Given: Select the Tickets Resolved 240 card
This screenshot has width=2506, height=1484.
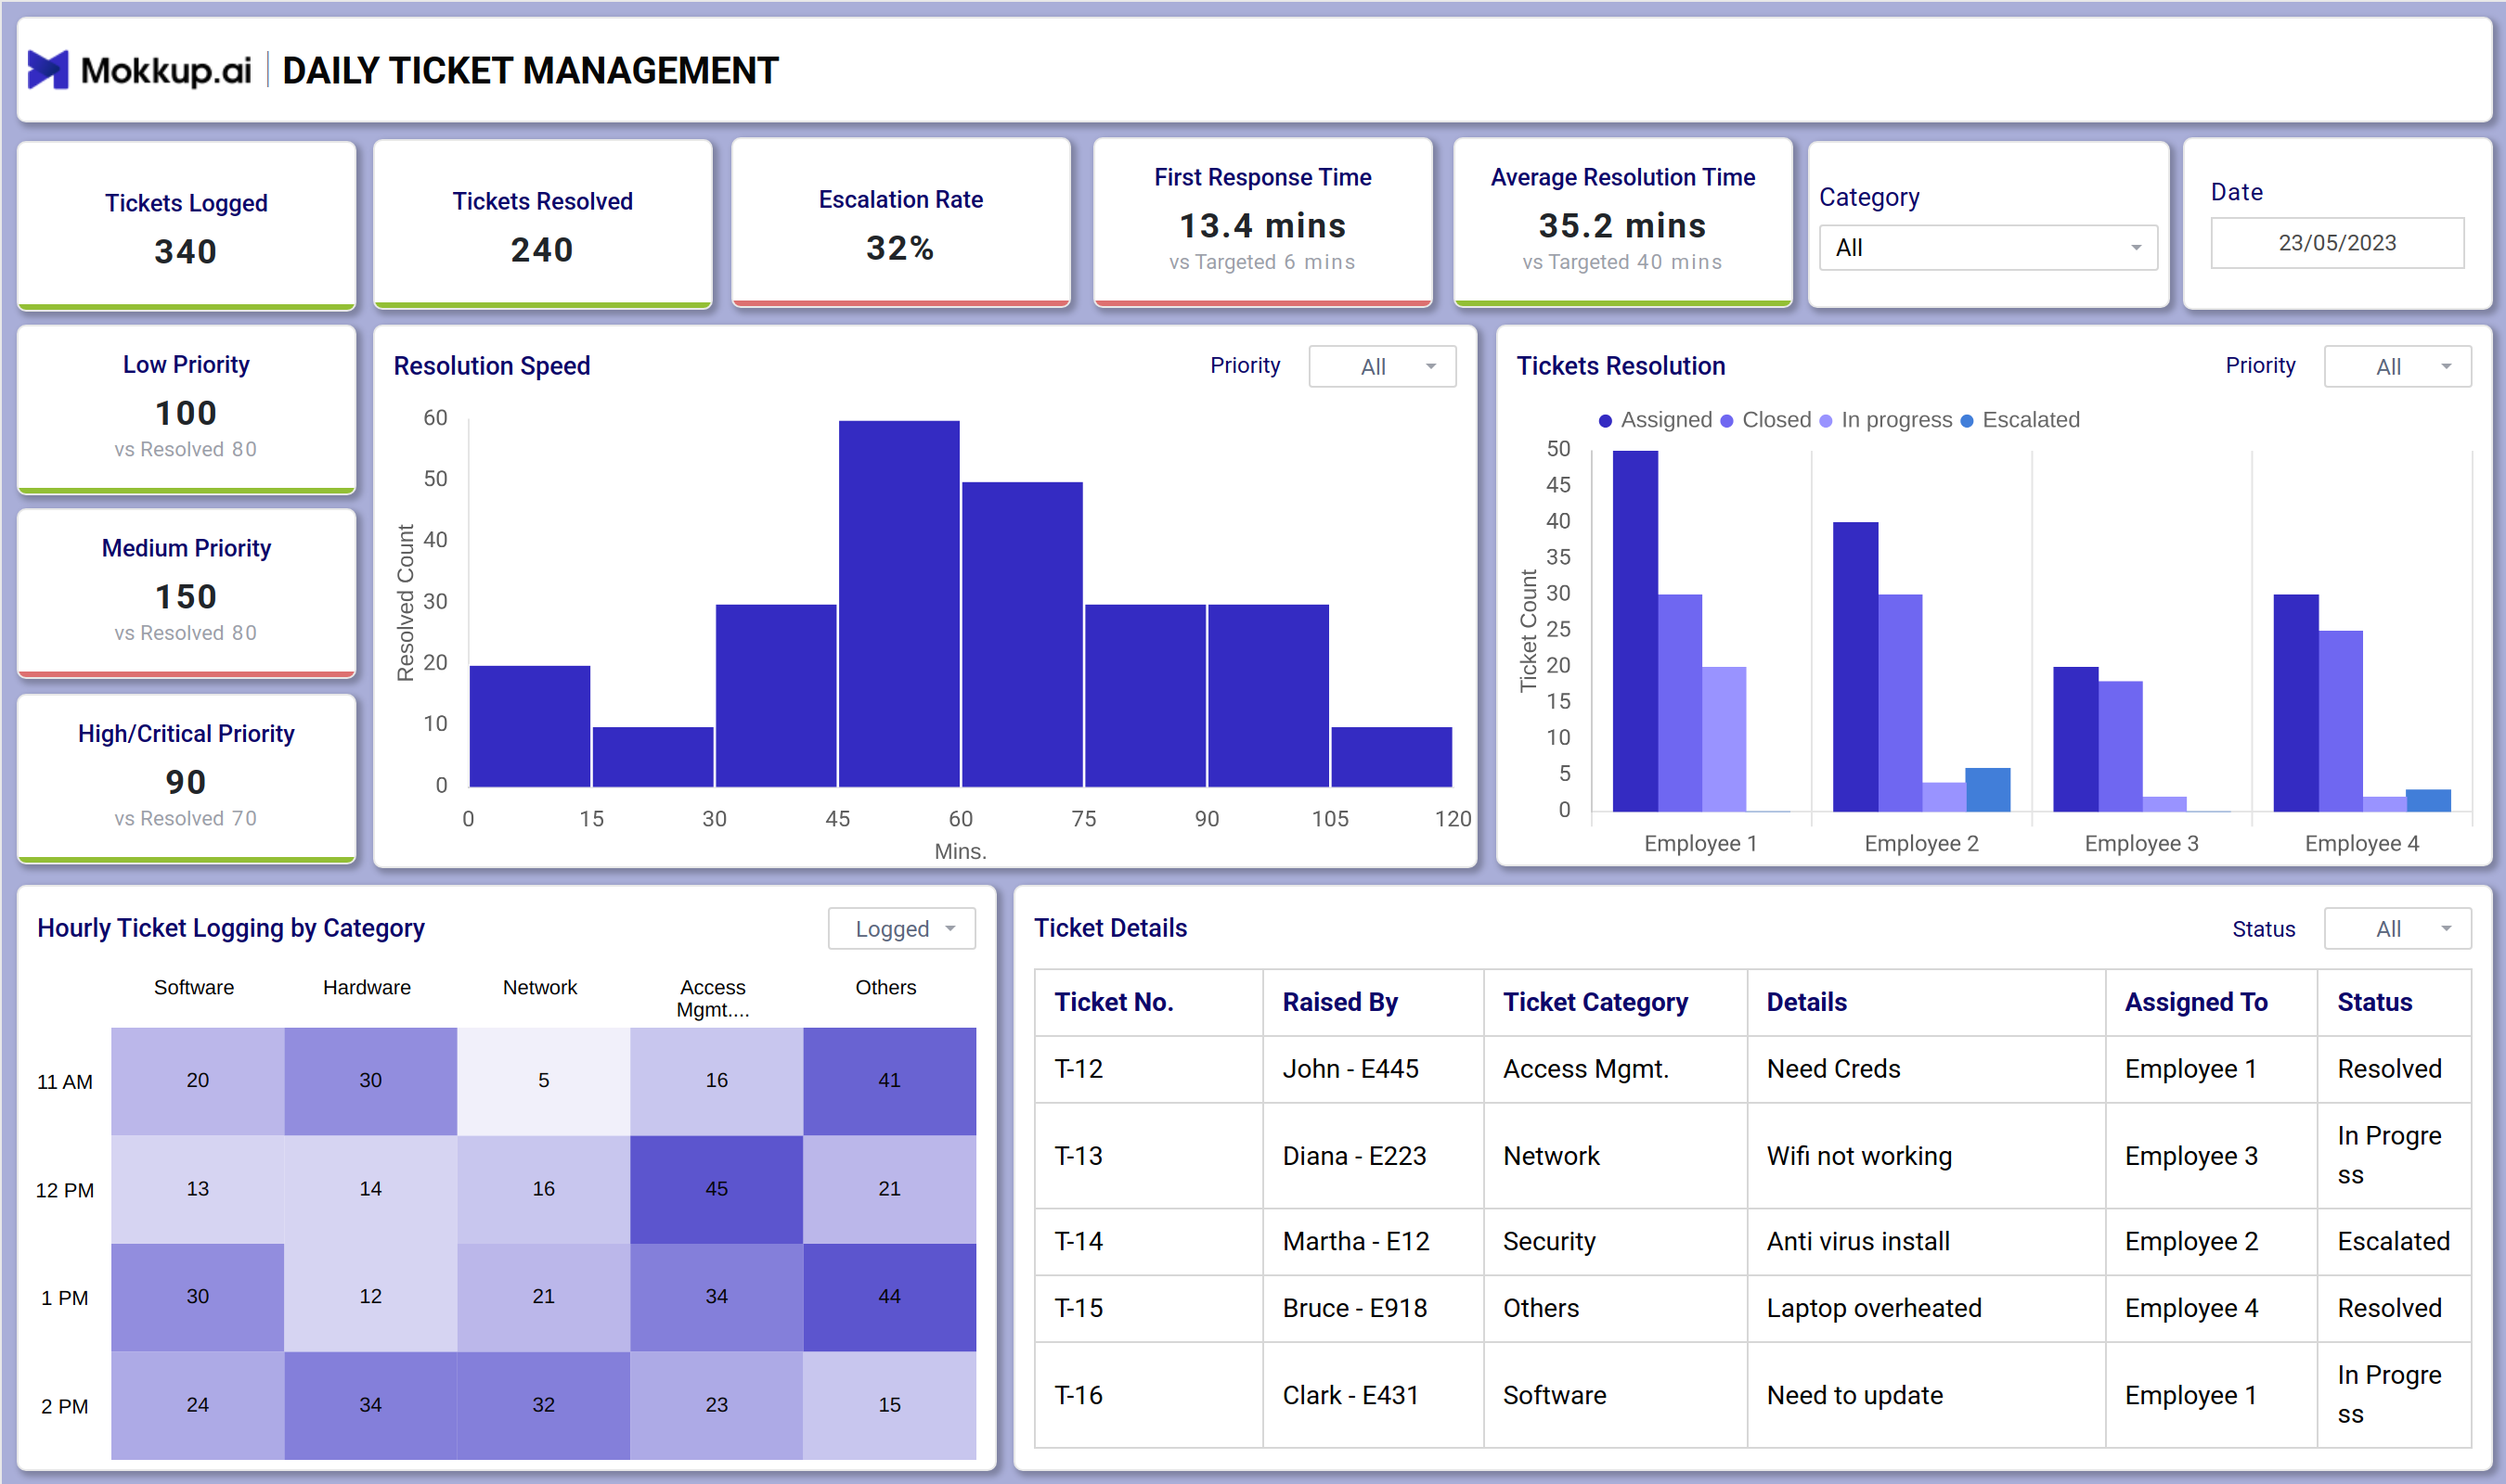Looking at the screenshot, I should [542, 224].
